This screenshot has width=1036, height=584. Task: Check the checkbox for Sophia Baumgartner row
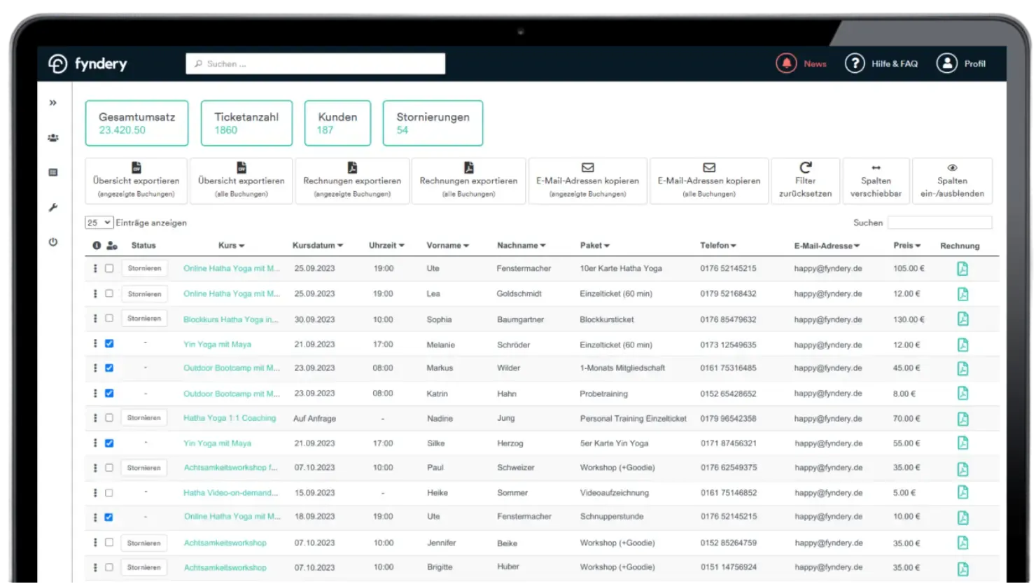(109, 319)
